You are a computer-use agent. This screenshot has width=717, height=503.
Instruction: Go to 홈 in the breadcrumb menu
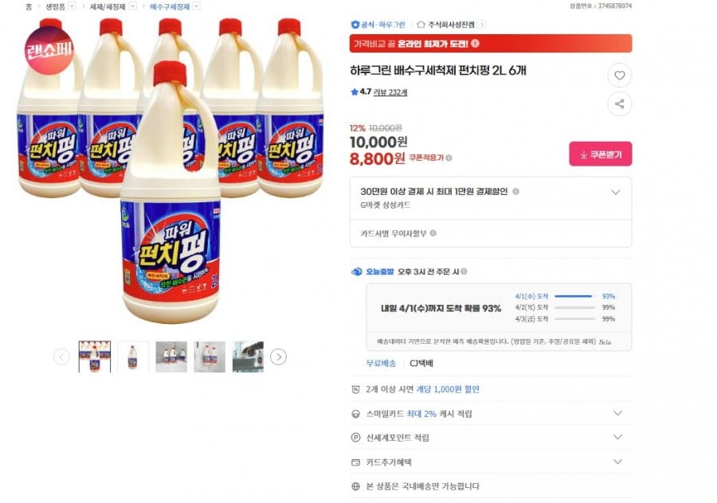point(27,5)
